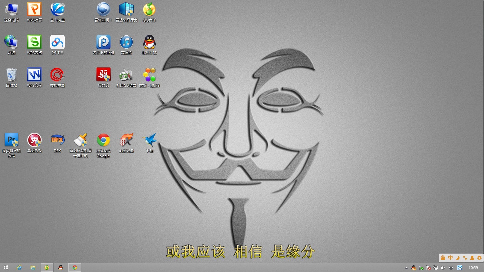Viewport: 484px width, 272px height.
Task: Click the DFX desktop icon
Action: [57, 143]
